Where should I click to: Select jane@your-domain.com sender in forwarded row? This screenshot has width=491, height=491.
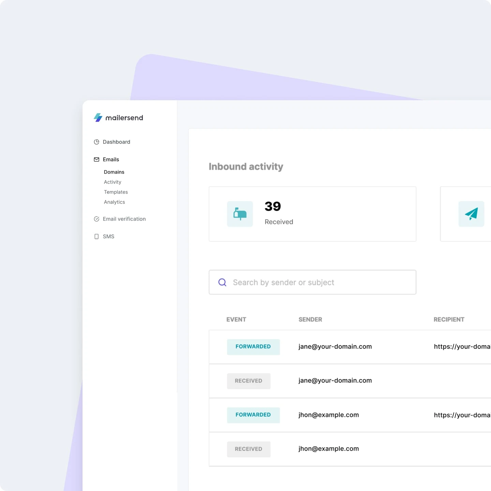(x=335, y=347)
